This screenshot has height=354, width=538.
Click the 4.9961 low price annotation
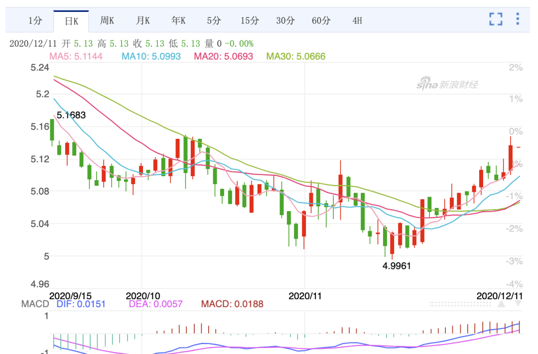click(x=397, y=266)
